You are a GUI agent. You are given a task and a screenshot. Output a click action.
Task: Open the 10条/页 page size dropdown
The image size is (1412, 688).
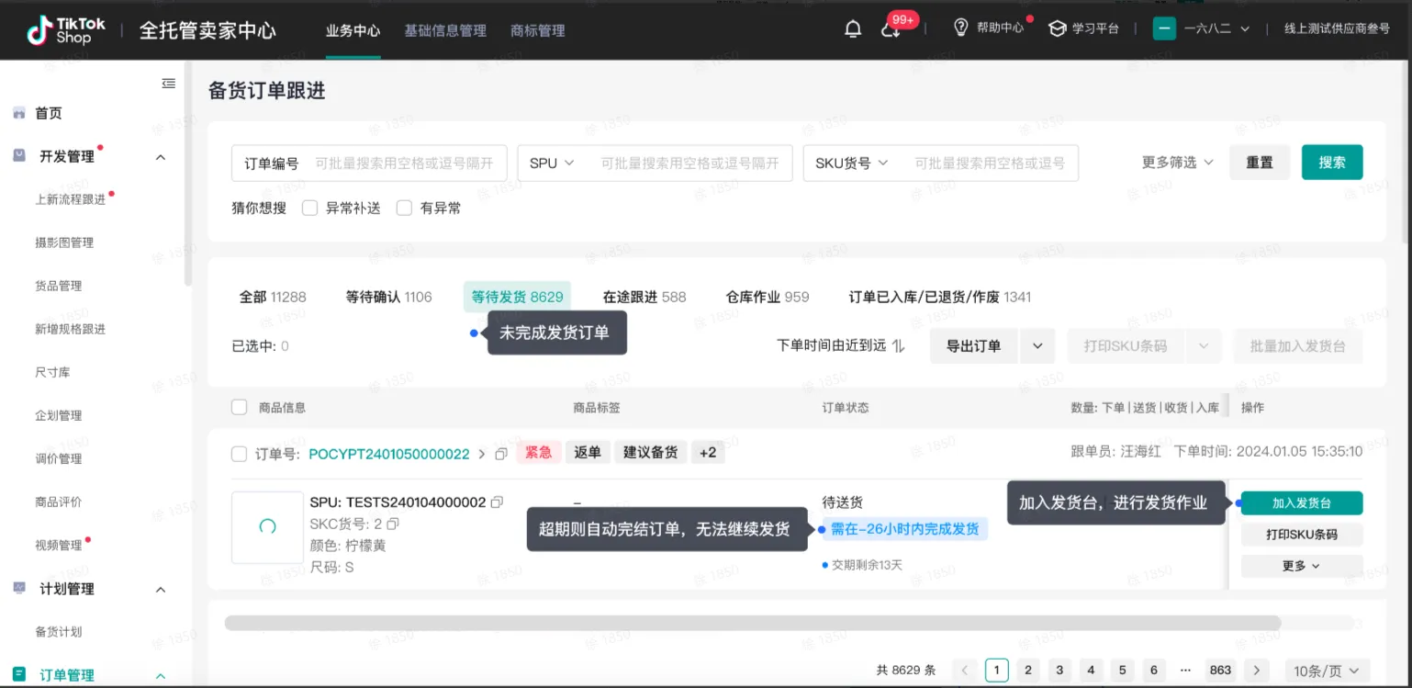(1327, 671)
